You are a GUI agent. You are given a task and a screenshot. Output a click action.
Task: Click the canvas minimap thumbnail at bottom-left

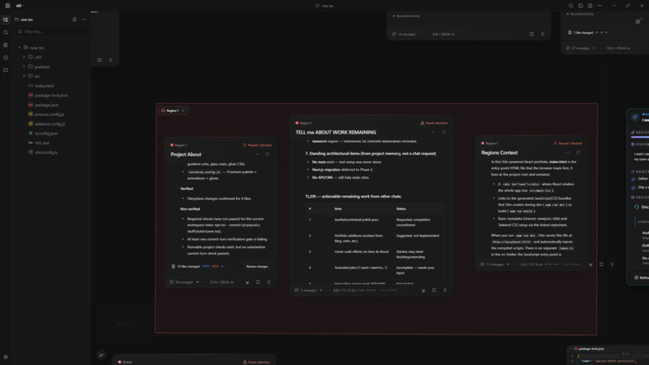pos(122,321)
